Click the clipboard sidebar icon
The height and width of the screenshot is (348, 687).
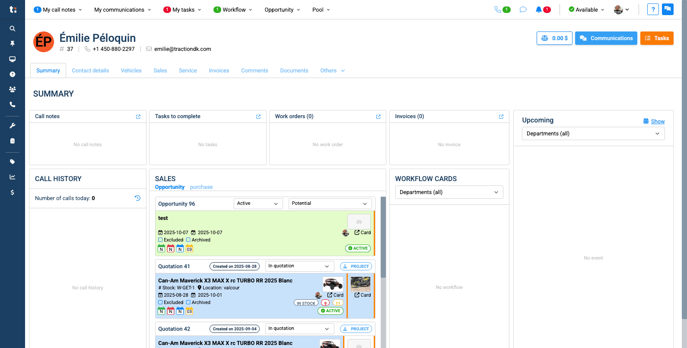[x=13, y=141]
